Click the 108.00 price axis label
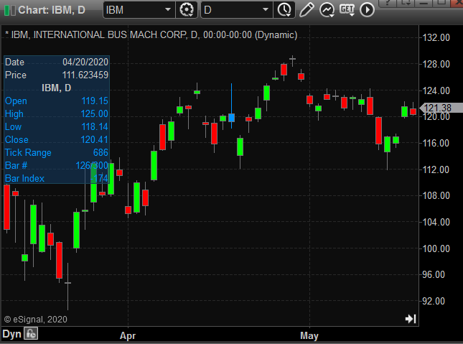 tap(436, 195)
